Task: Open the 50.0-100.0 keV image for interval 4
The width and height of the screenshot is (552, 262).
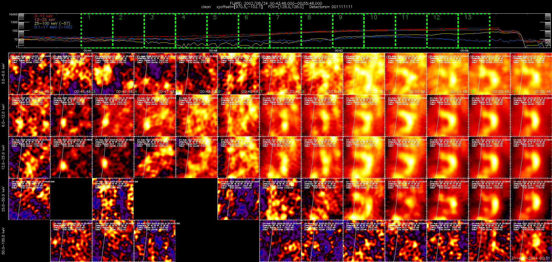Action: click(155, 241)
